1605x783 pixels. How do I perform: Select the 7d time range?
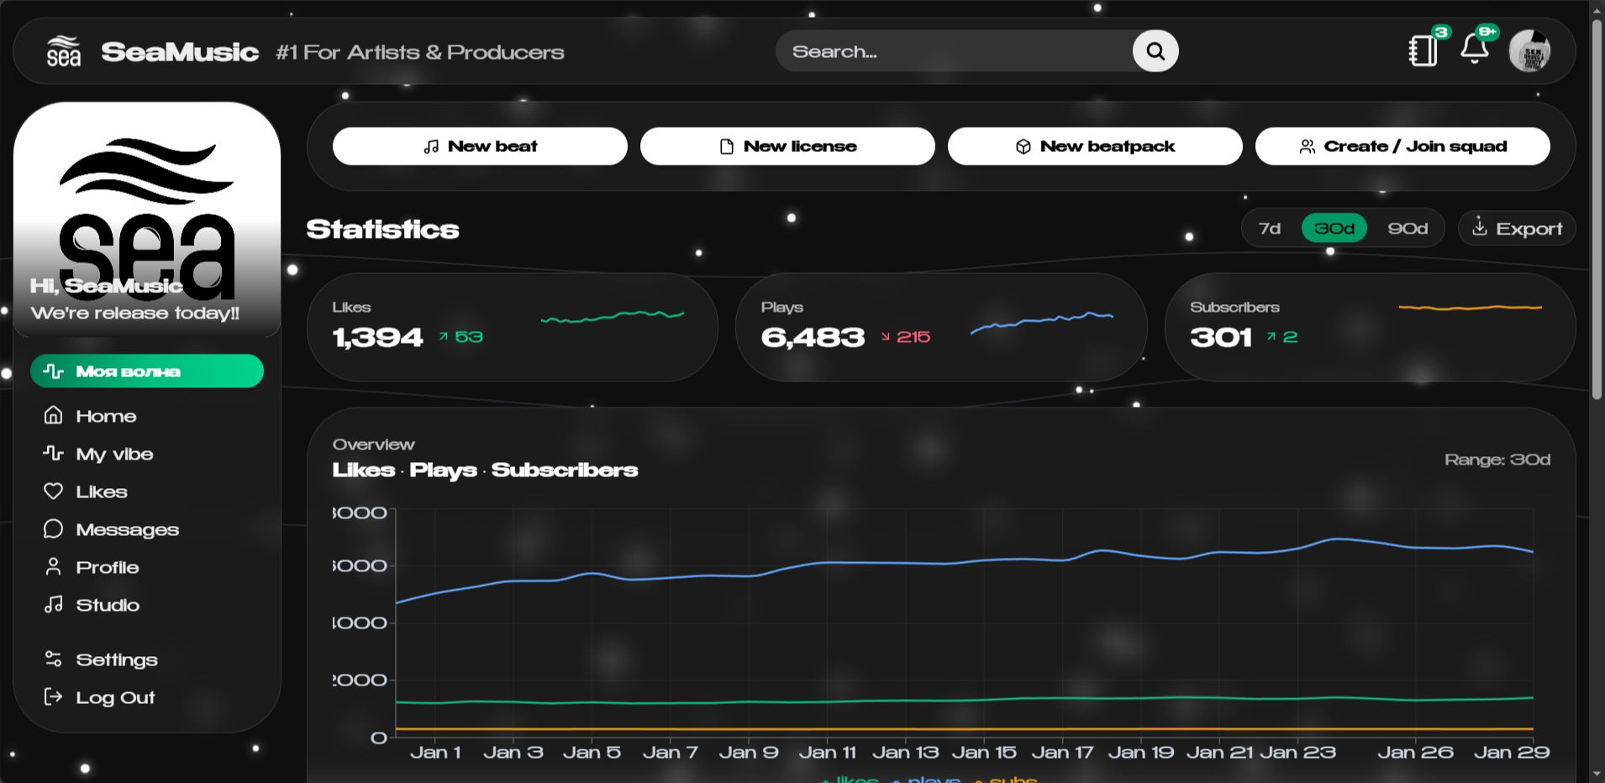coord(1269,229)
